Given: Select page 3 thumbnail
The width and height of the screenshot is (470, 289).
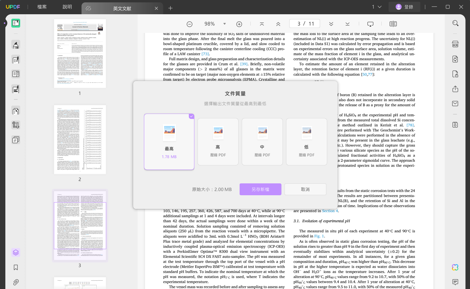Looking at the screenshot, I should coord(80,226).
